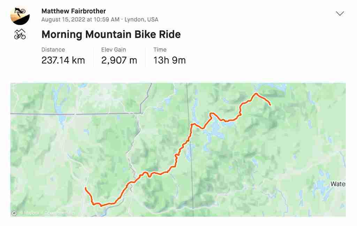Click the 13h 9m time value

[169, 60]
